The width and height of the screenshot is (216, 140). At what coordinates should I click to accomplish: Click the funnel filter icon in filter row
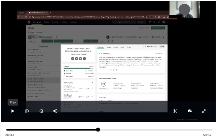108,41
